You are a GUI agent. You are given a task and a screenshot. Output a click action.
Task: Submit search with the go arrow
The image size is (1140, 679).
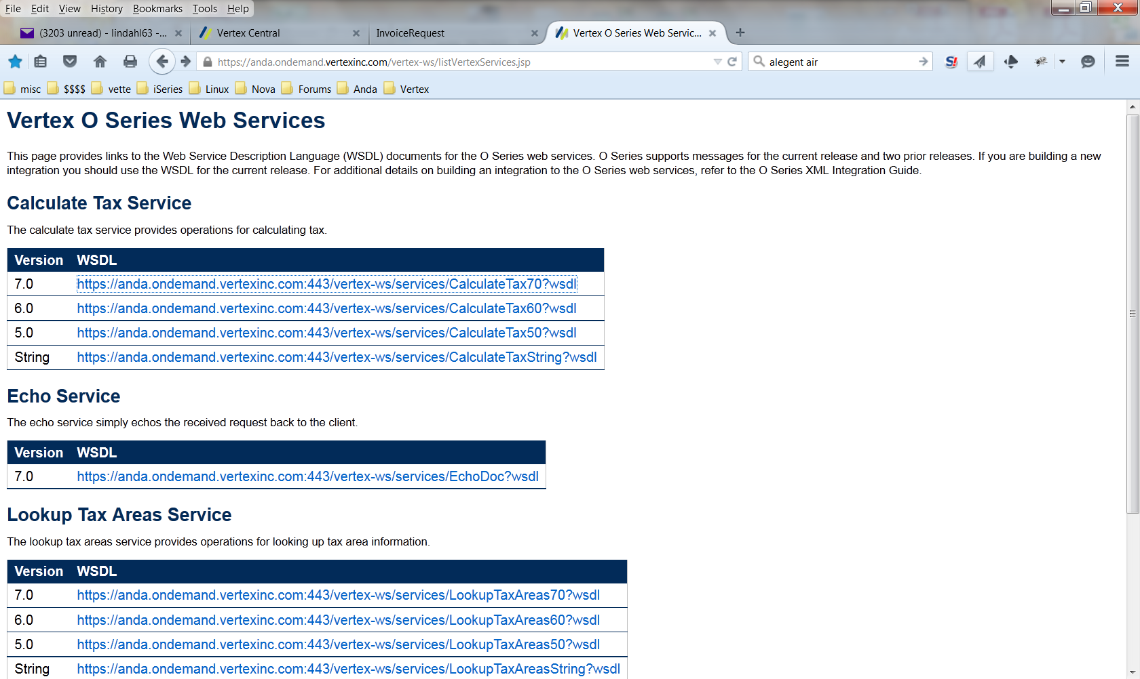(923, 62)
